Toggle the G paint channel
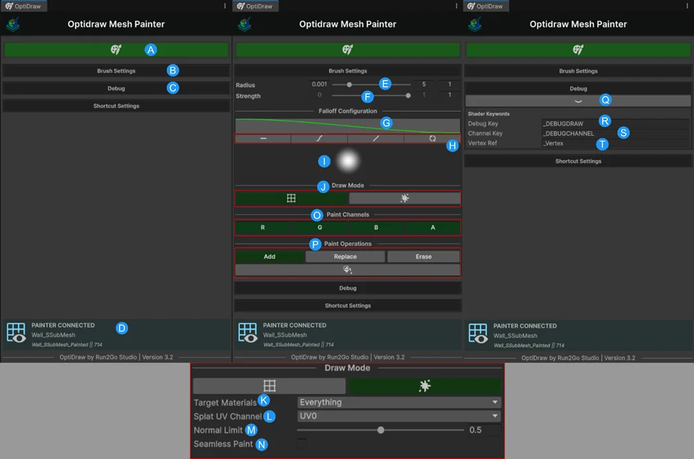694x459 pixels. (x=320, y=228)
